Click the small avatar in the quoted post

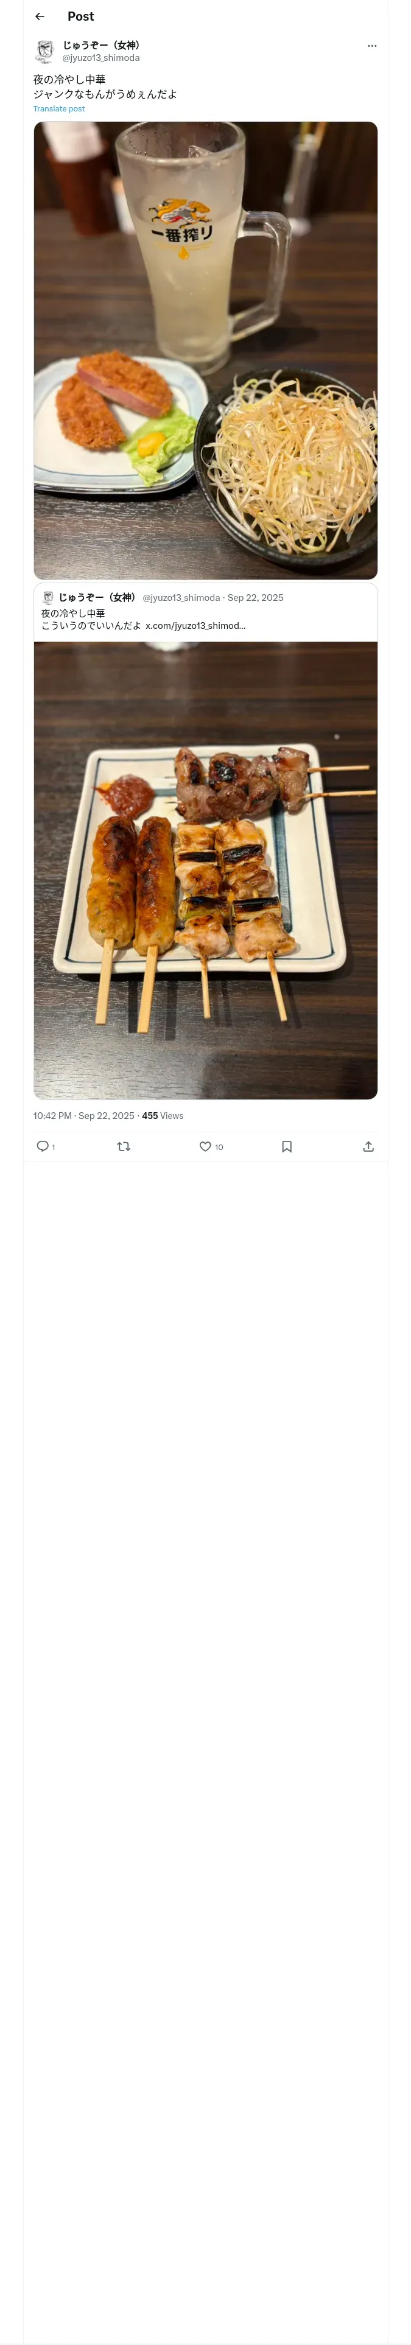coord(48,597)
